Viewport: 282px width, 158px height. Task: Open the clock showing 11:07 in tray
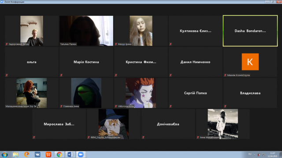[272, 154]
